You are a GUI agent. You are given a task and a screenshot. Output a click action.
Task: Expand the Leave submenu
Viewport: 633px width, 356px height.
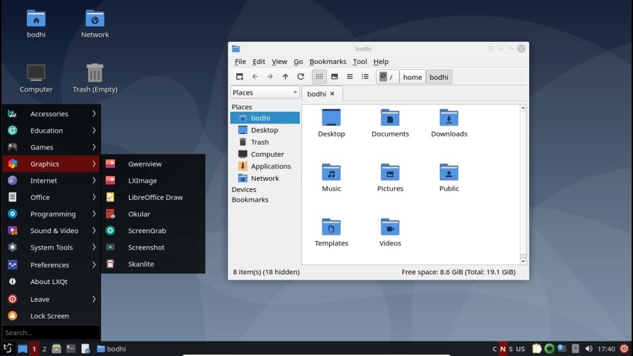52,299
